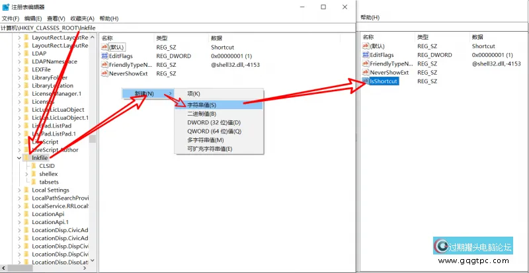The width and height of the screenshot is (529, 273).
Task: Click the tree vertical scrollbar down arrow
Action: pyautogui.click(x=93, y=260)
